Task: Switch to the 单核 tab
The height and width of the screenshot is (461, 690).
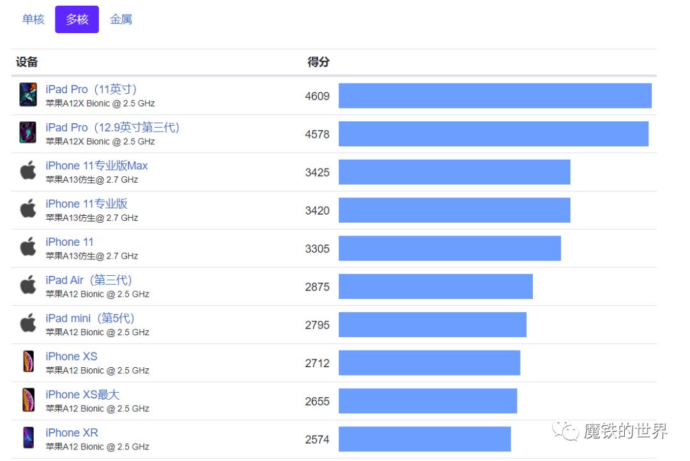Action: point(33,20)
